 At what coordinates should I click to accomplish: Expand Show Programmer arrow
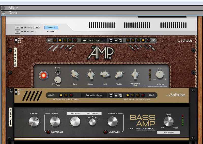(x=18, y=28)
